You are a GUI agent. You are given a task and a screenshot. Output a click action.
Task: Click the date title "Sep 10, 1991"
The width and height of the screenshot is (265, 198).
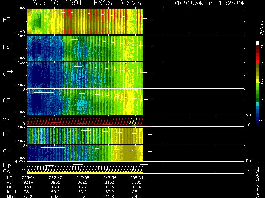pyautogui.click(x=57, y=3)
